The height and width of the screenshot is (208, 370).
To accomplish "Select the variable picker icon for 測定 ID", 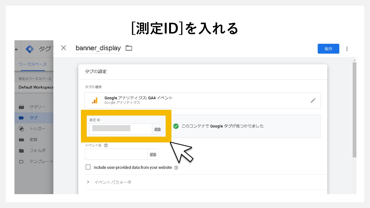I will [x=158, y=129].
